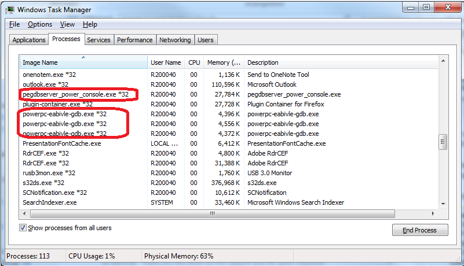Viewport: 464px width, 266px height.
Task: Click the Send to OneNote Tool description
Action: coord(279,75)
